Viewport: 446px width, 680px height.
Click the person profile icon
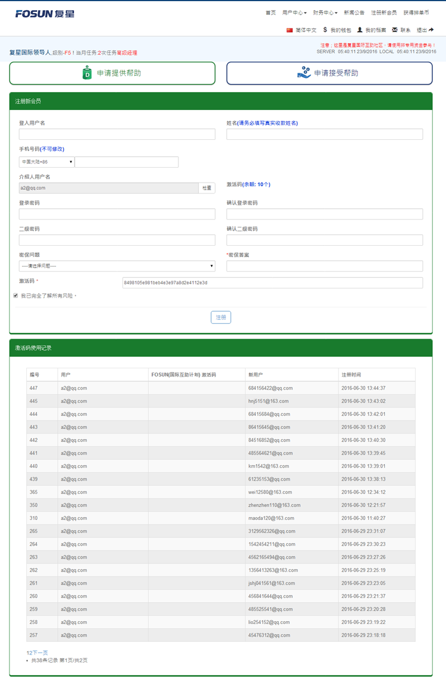click(x=360, y=30)
